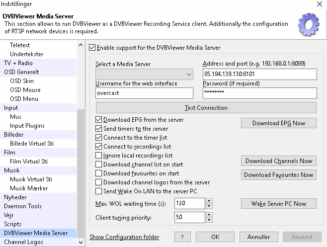The height and width of the screenshot is (247, 327).
Task: Open the Show Configuration folder link
Action: pos(124,237)
